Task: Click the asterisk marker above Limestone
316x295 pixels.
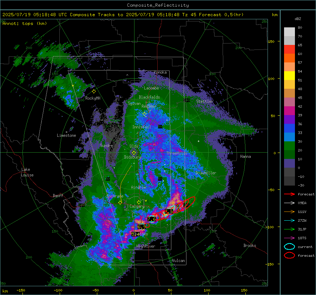Action: 66,132
